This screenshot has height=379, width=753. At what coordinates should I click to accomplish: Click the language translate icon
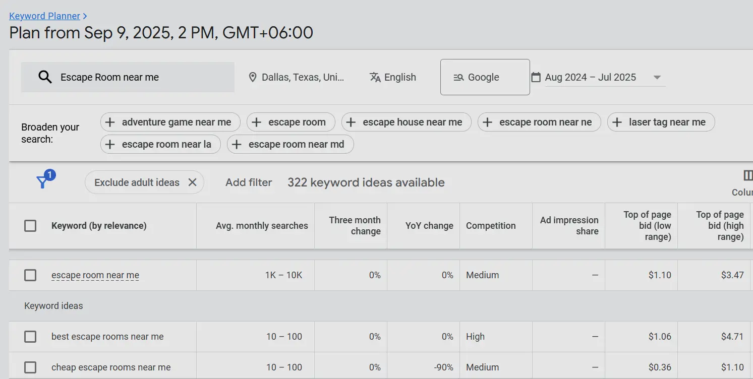click(x=375, y=77)
